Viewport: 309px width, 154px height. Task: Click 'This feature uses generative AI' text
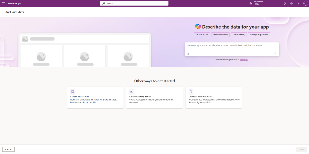pyautogui.click(x=228, y=60)
